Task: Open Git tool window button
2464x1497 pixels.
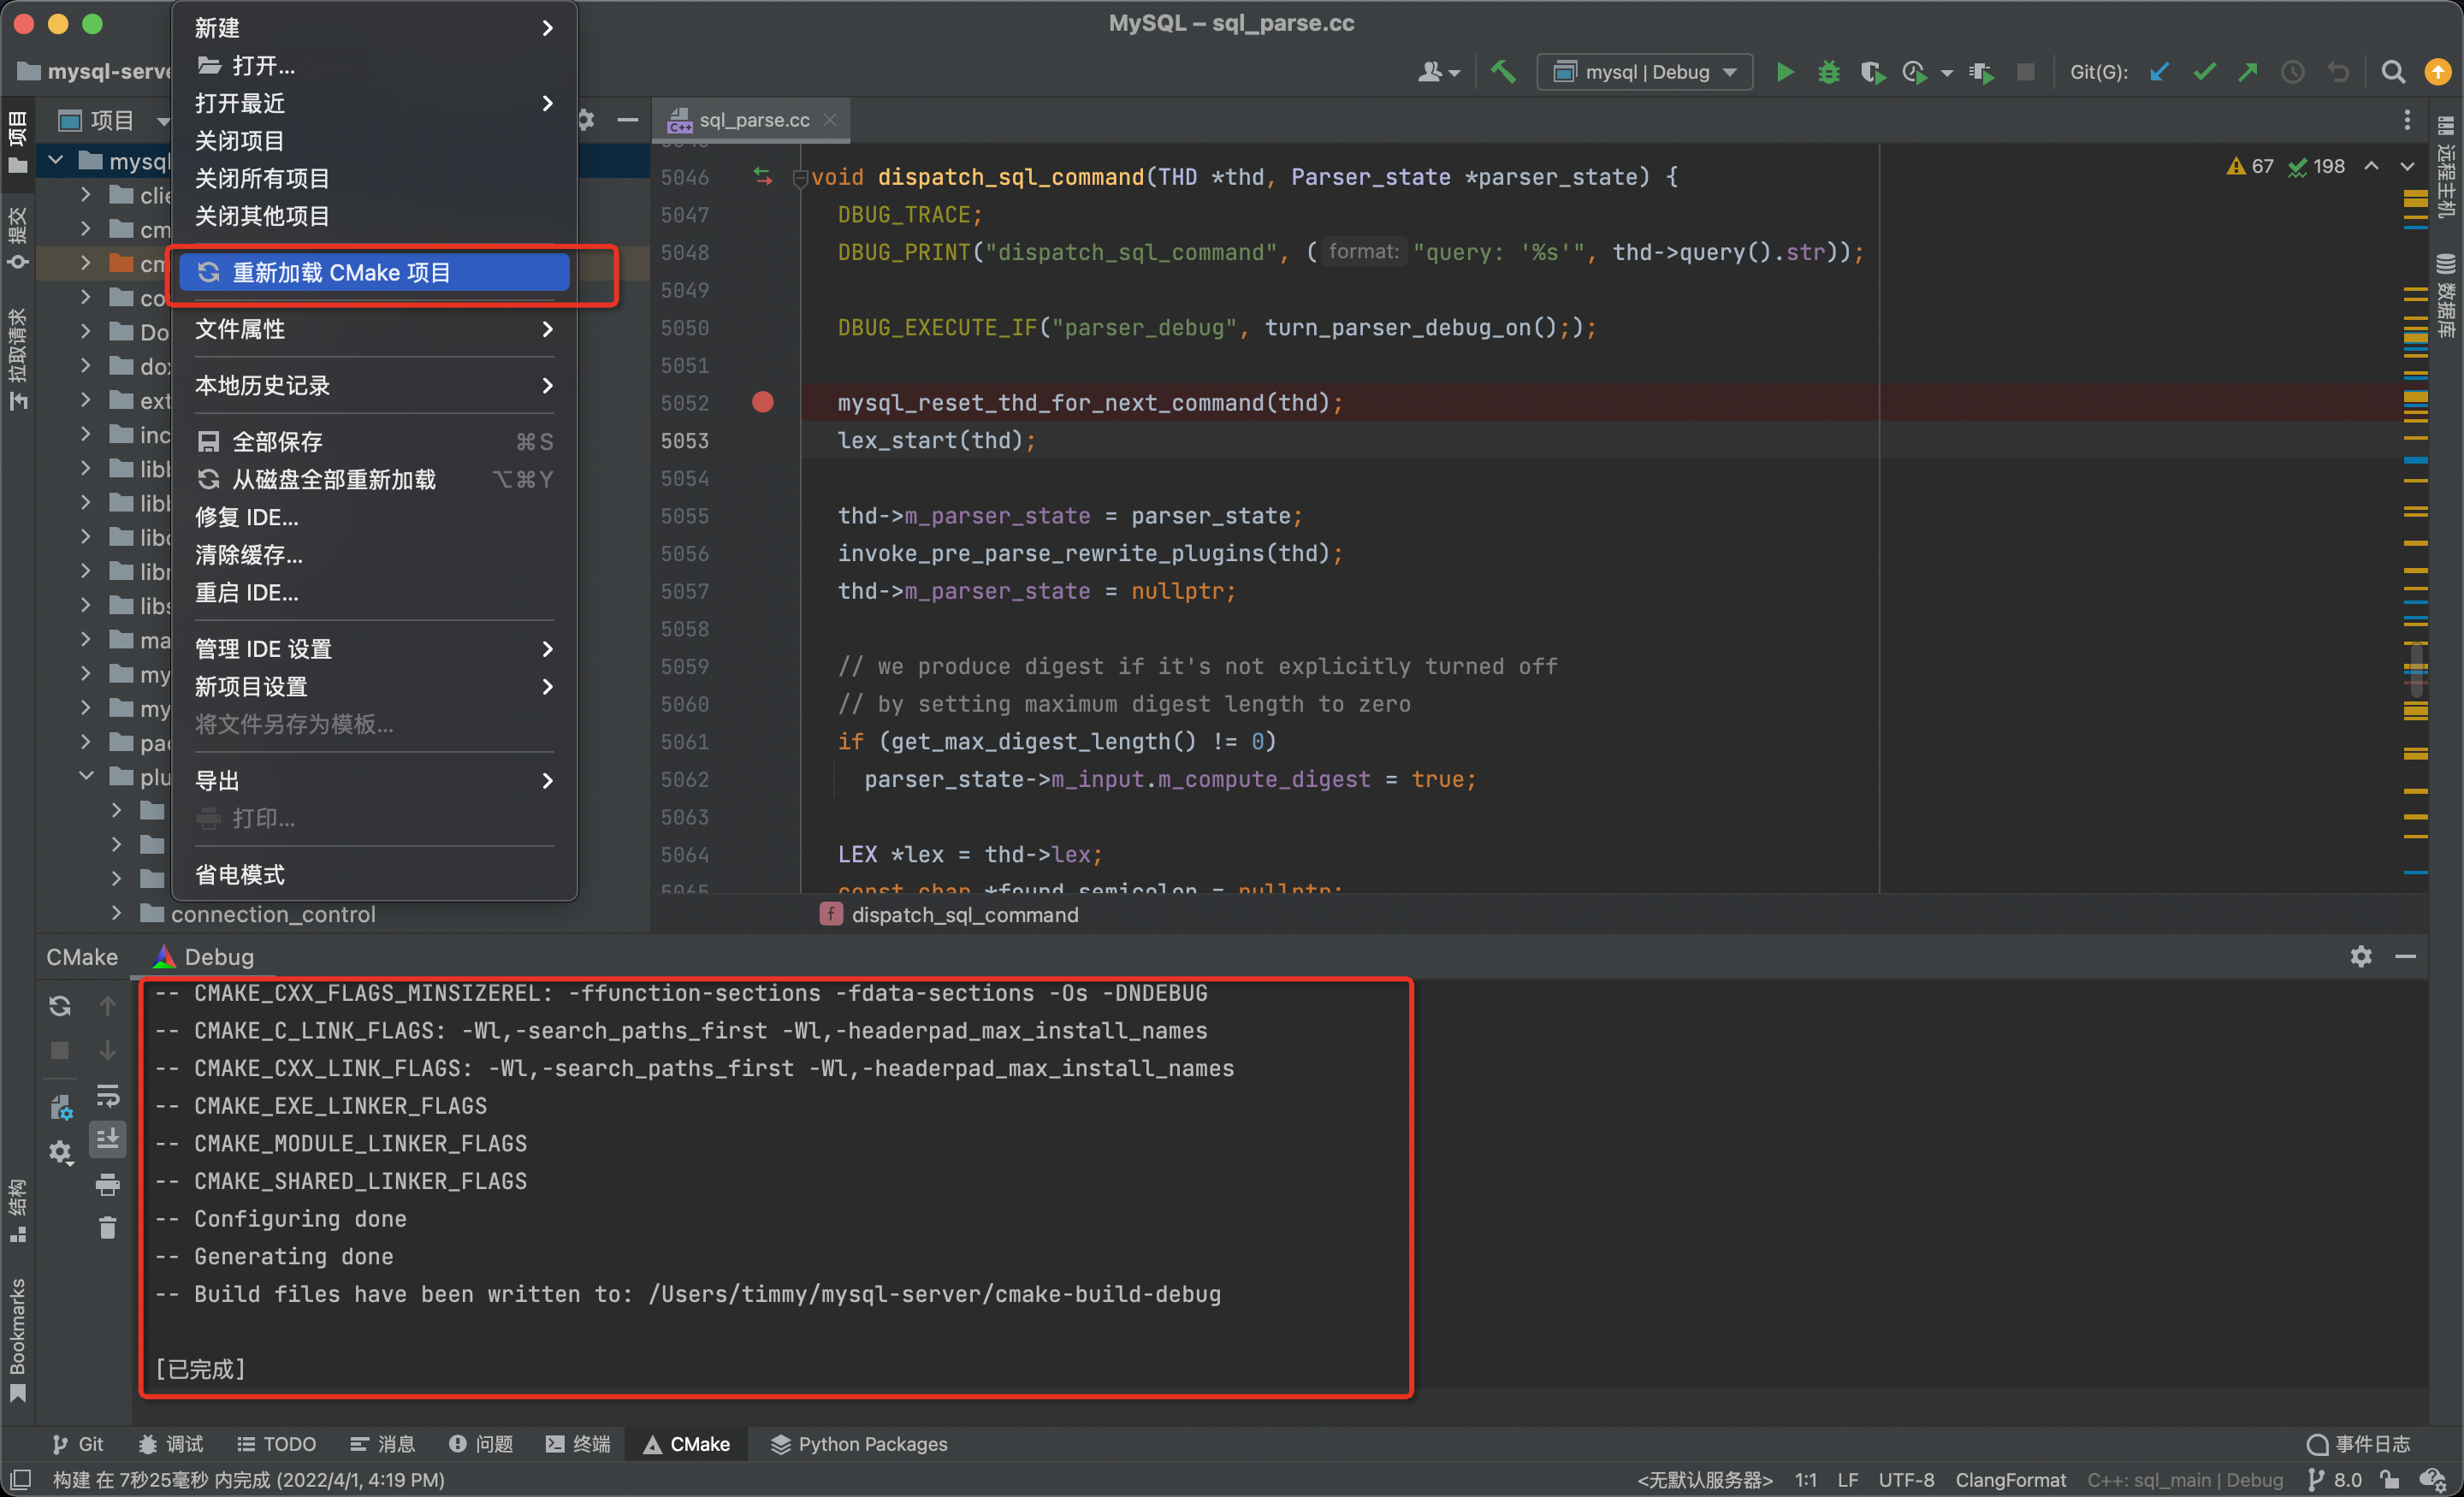Action: tap(78, 1443)
